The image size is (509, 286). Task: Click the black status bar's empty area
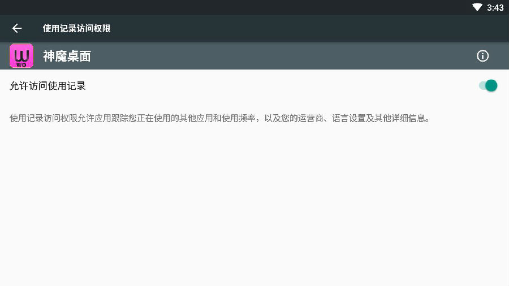(227, 7)
